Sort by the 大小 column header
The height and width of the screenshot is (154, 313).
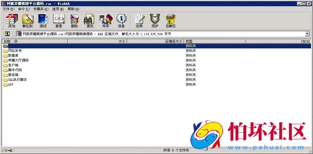[97, 41]
